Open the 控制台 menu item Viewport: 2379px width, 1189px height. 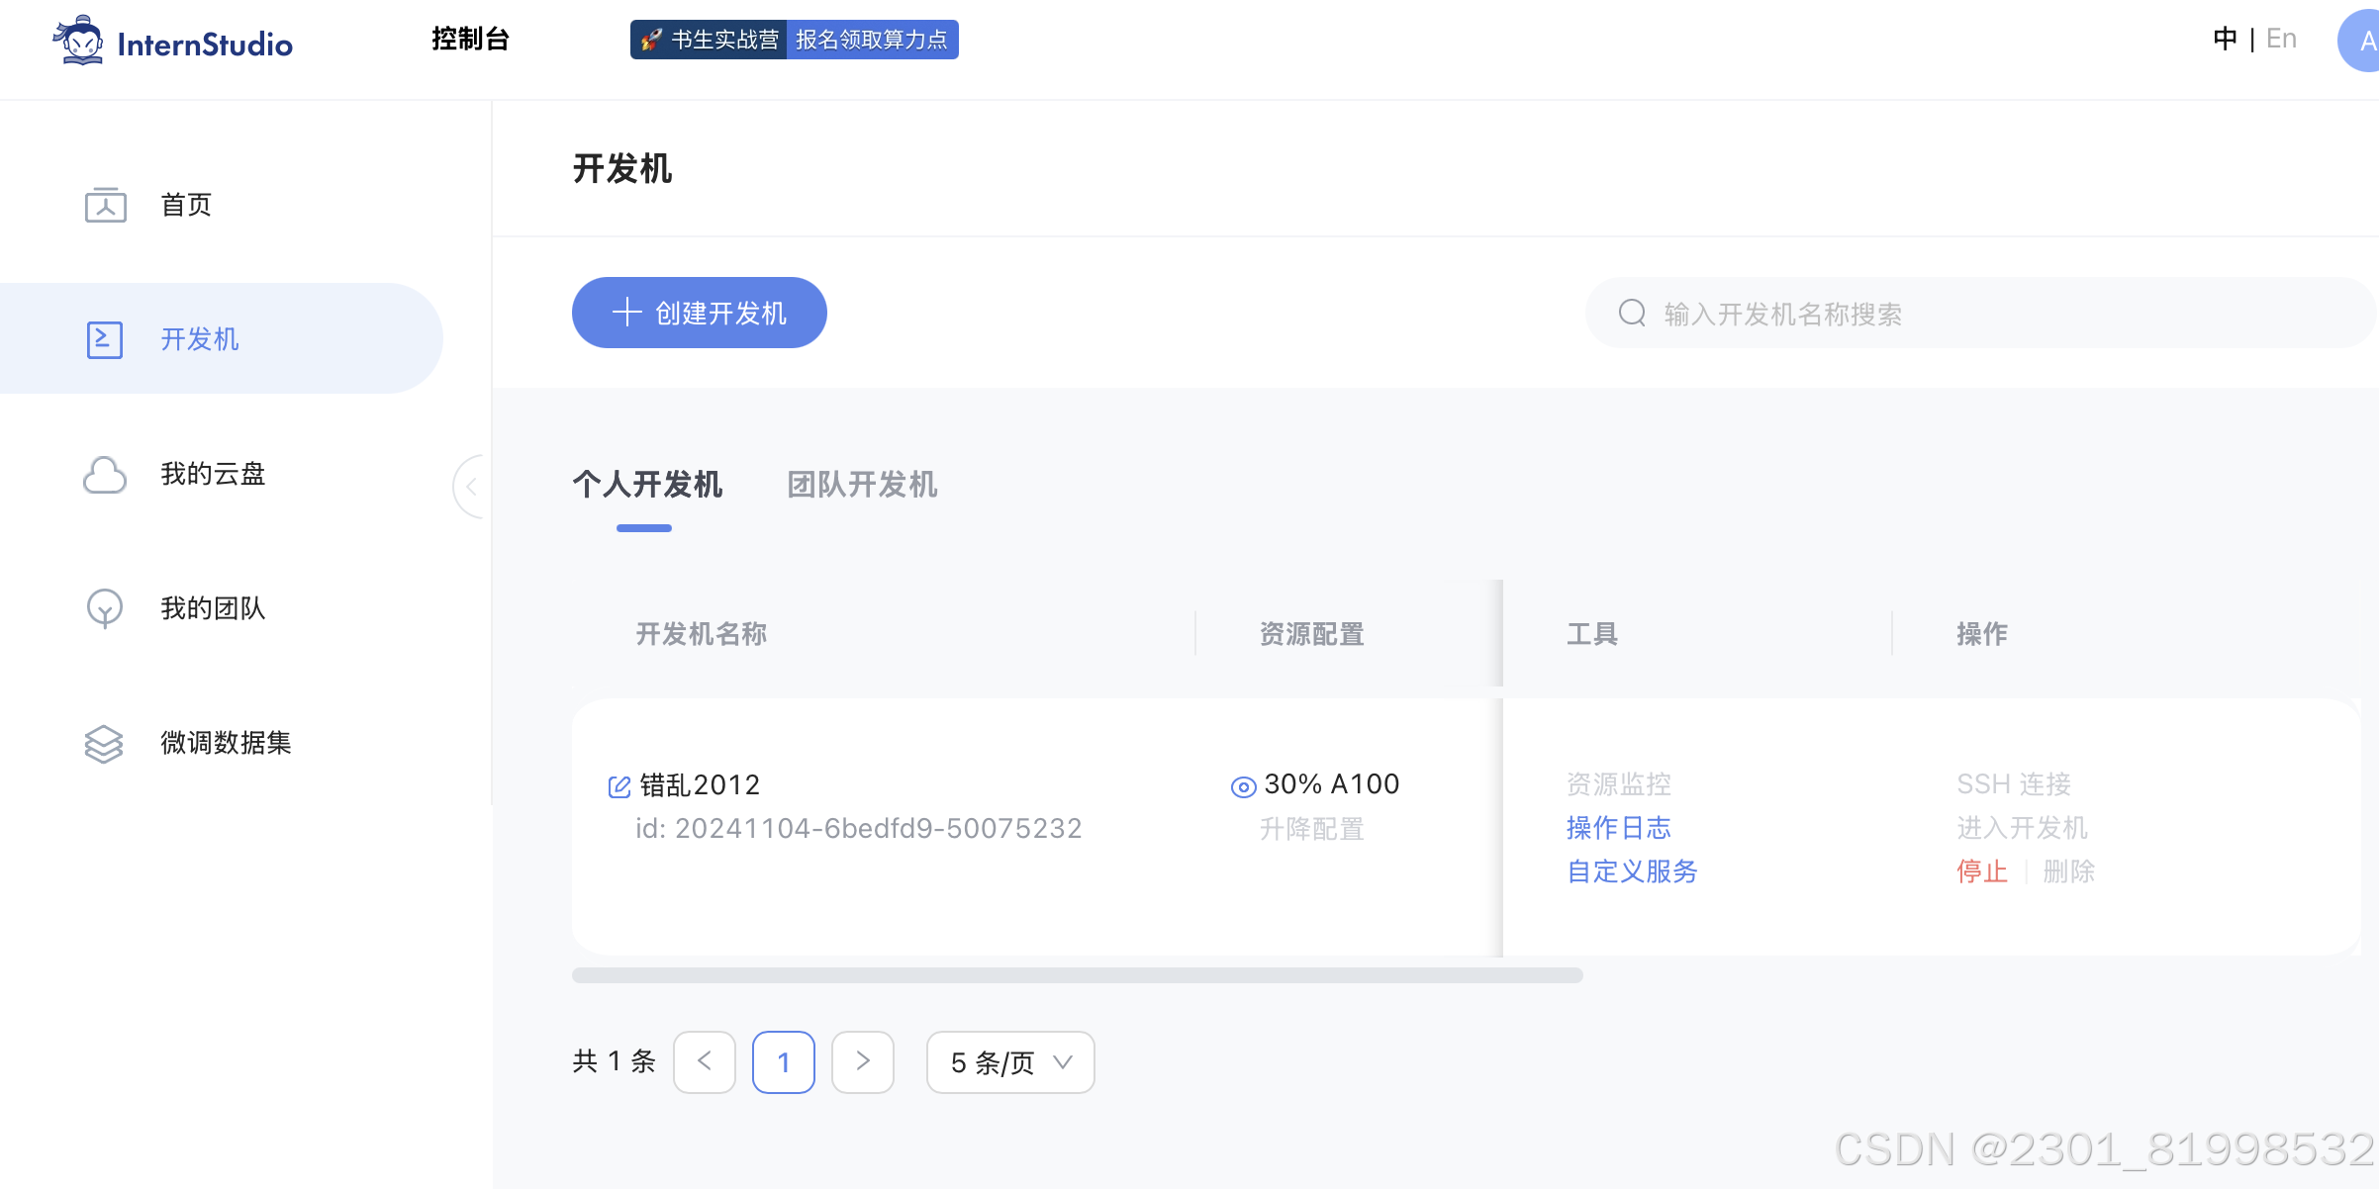click(470, 39)
